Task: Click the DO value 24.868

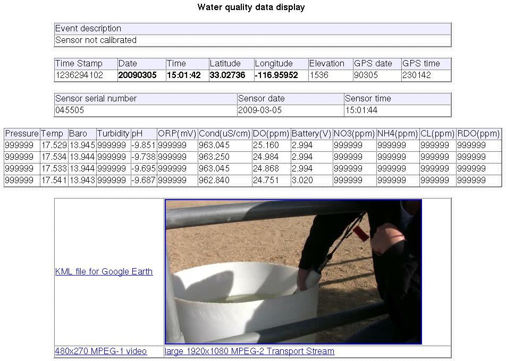Action: (266, 168)
